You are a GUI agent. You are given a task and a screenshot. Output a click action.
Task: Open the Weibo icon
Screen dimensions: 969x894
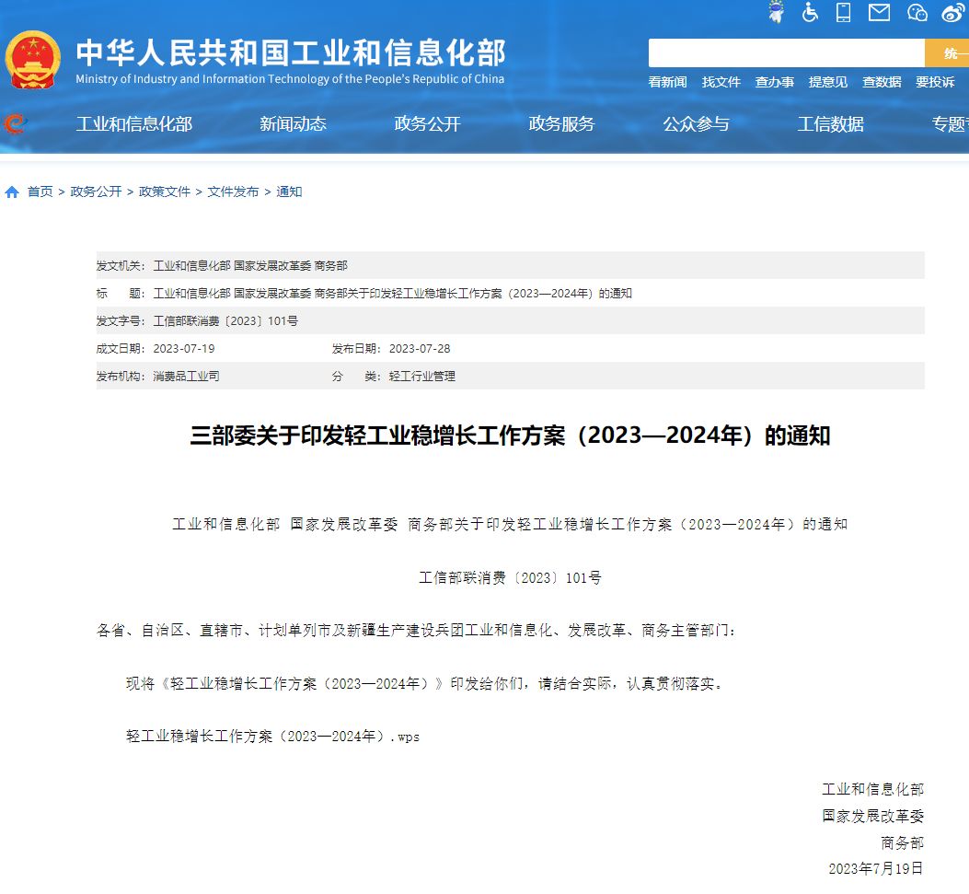point(953,12)
